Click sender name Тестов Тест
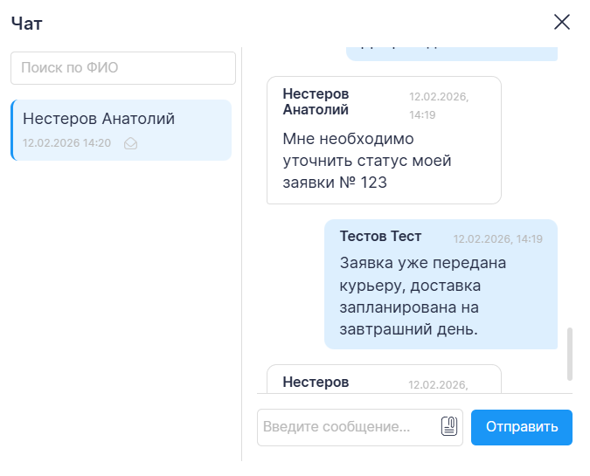This screenshot has width=590, height=476. 380,237
